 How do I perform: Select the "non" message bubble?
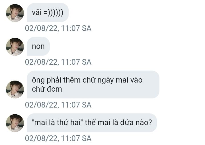38,46
